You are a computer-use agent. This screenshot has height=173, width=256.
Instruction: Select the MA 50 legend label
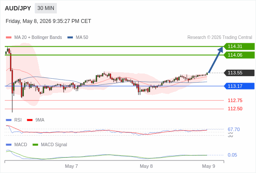pos(82,38)
